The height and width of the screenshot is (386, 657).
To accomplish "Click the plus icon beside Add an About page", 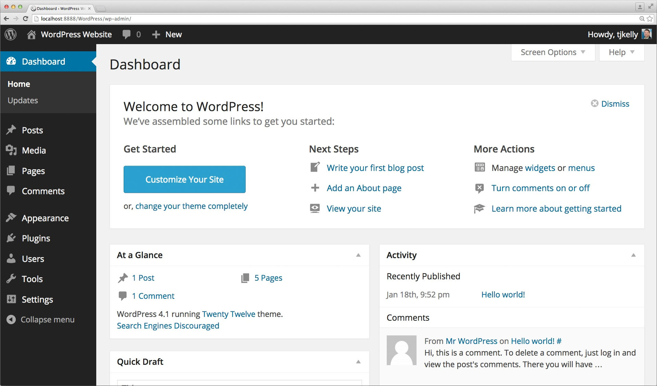I will click(x=315, y=188).
